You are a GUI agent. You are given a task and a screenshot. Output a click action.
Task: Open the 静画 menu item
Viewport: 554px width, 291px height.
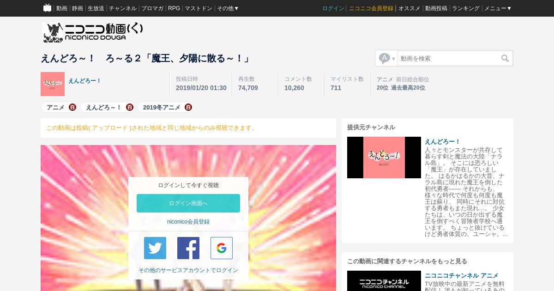78,8
